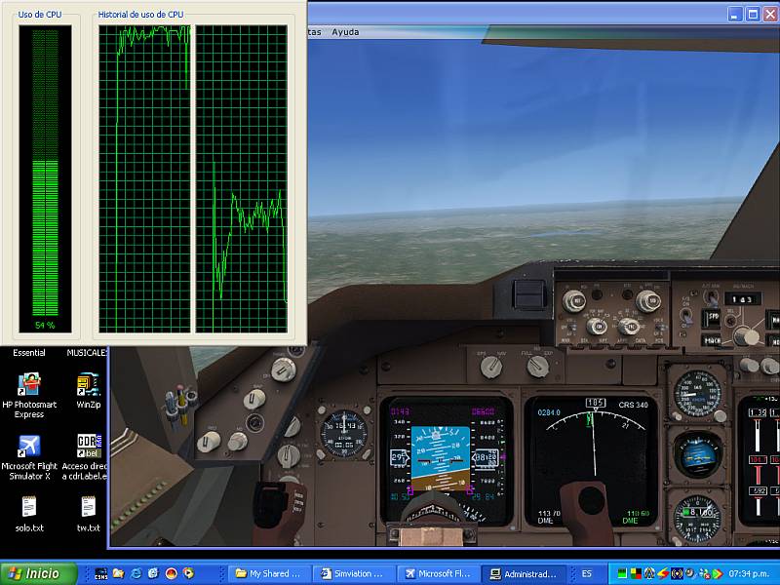Open the cdrLabel shortcut icon
This screenshot has width=780, height=585.
[89, 445]
